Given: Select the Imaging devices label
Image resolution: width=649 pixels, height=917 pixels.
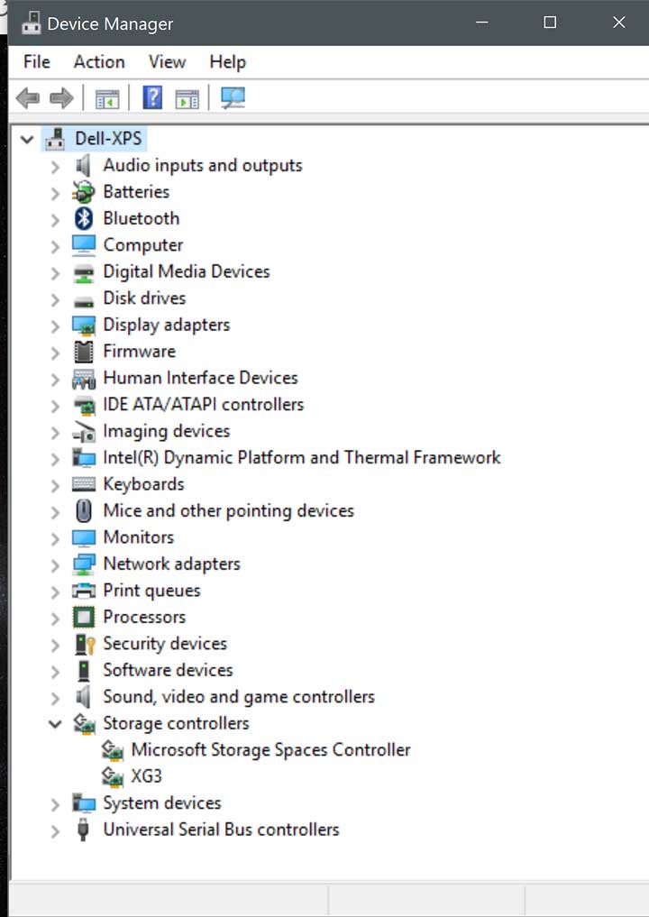Looking at the screenshot, I should (167, 431).
